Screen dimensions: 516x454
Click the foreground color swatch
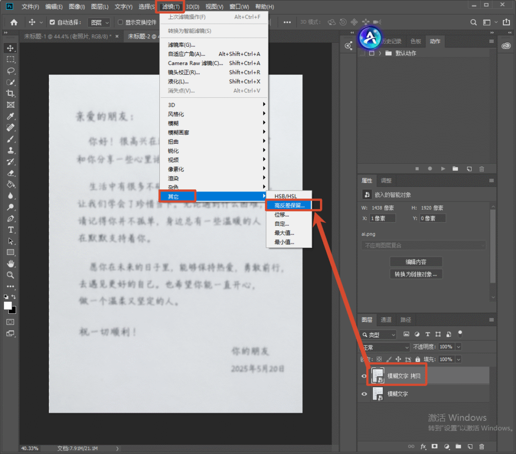click(7, 305)
